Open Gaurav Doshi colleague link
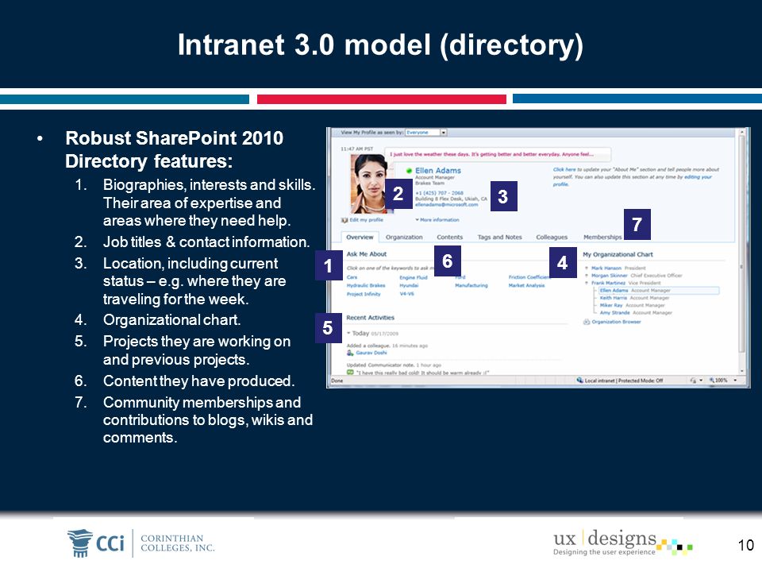The height and width of the screenshot is (572, 762). coord(371,353)
